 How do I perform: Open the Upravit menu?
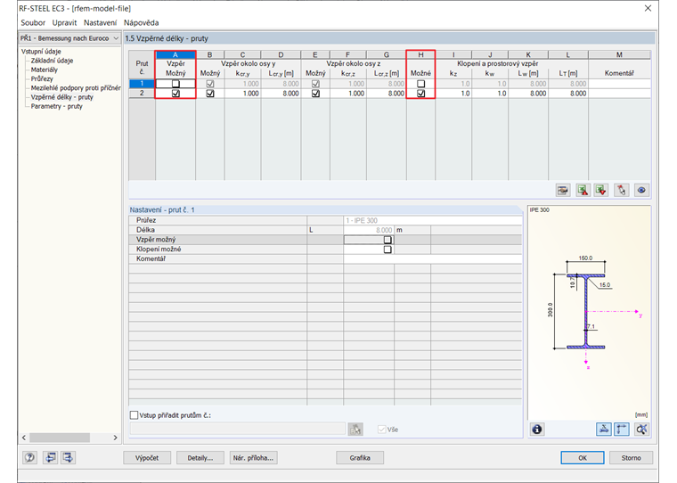(64, 22)
